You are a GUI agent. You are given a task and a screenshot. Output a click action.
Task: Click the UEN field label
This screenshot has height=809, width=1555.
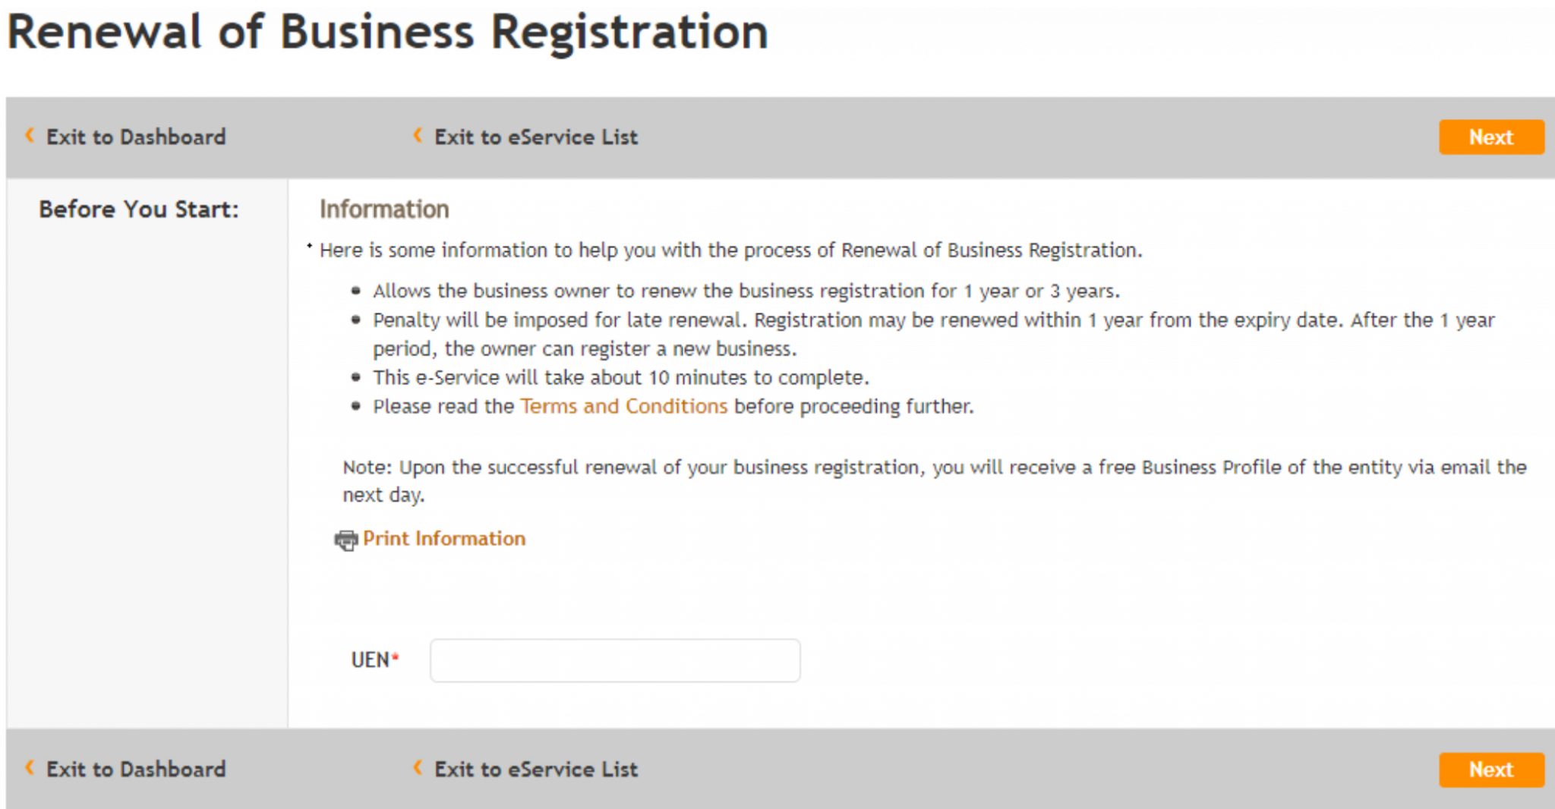pyautogui.click(x=371, y=659)
